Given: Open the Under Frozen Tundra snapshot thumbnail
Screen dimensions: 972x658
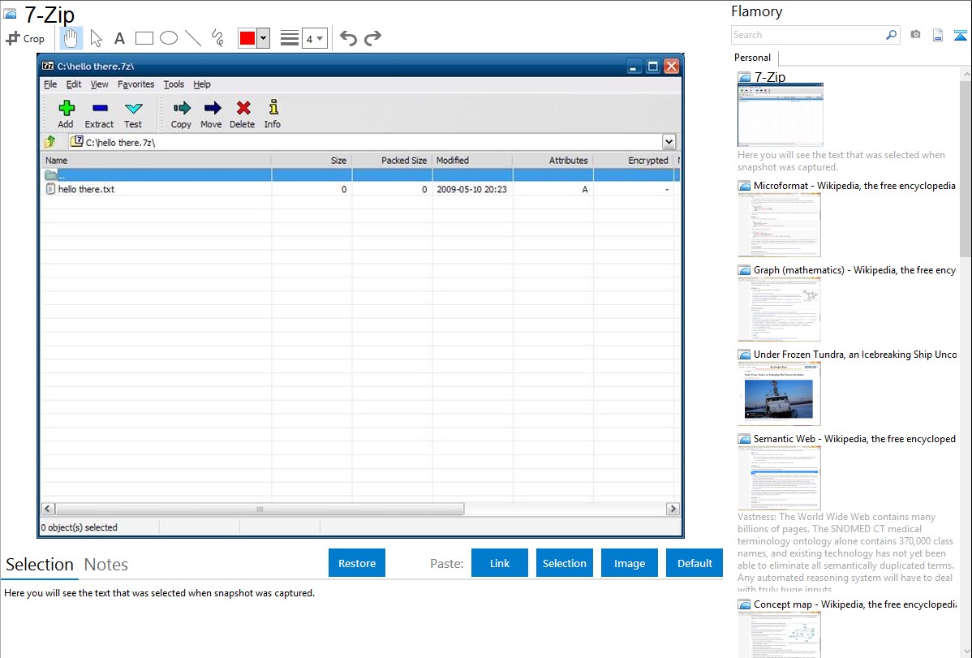Looking at the screenshot, I should tap(779, 394).
